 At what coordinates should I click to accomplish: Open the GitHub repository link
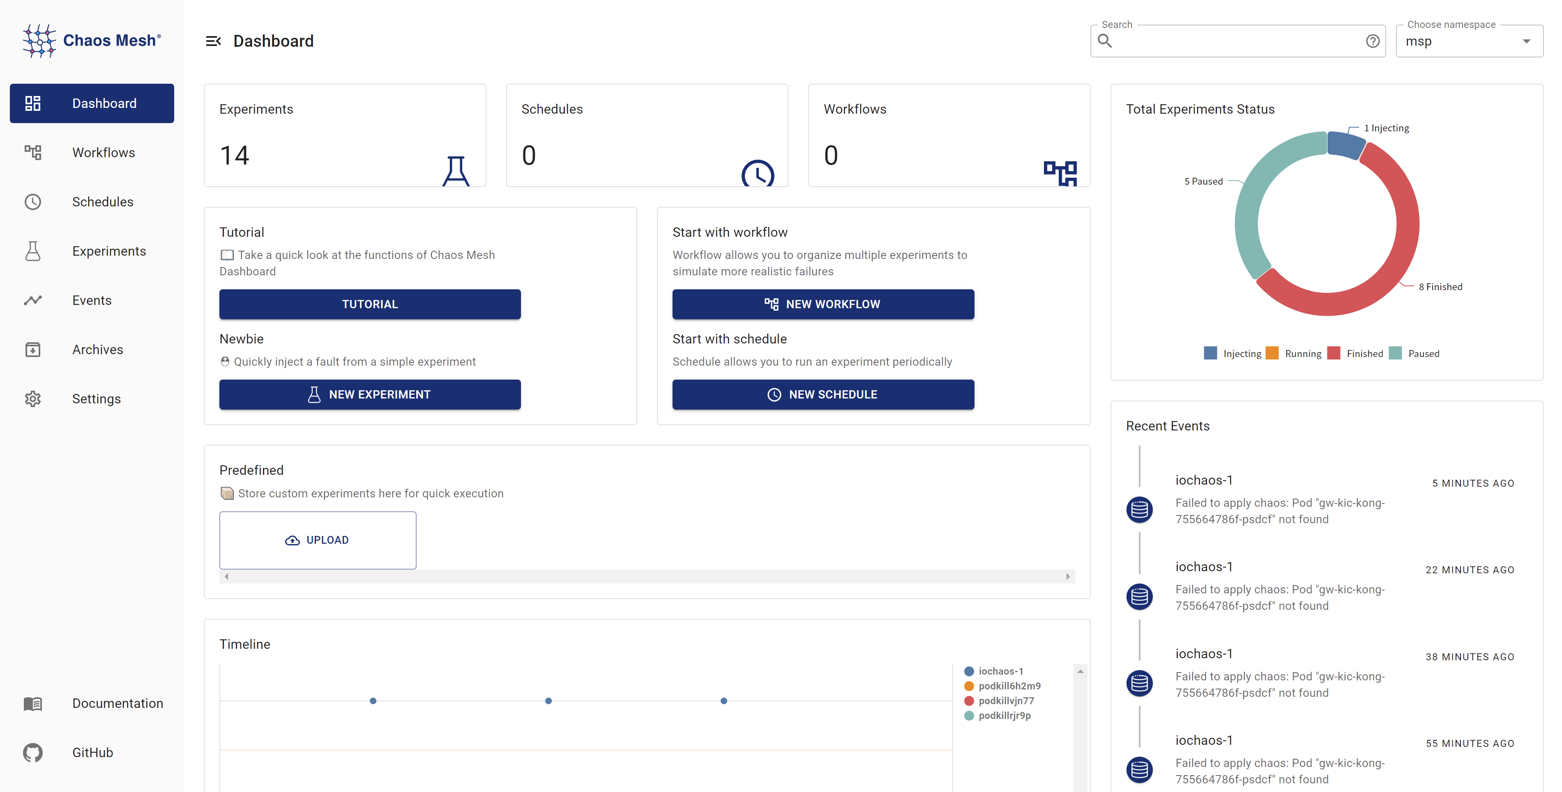point(92,753)
